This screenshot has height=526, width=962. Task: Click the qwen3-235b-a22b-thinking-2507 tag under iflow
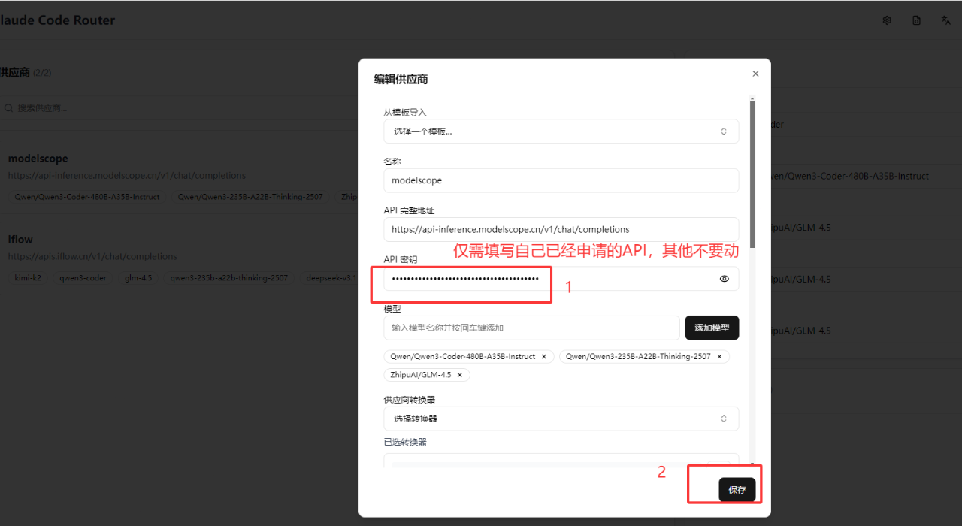[x=228, y=277]
